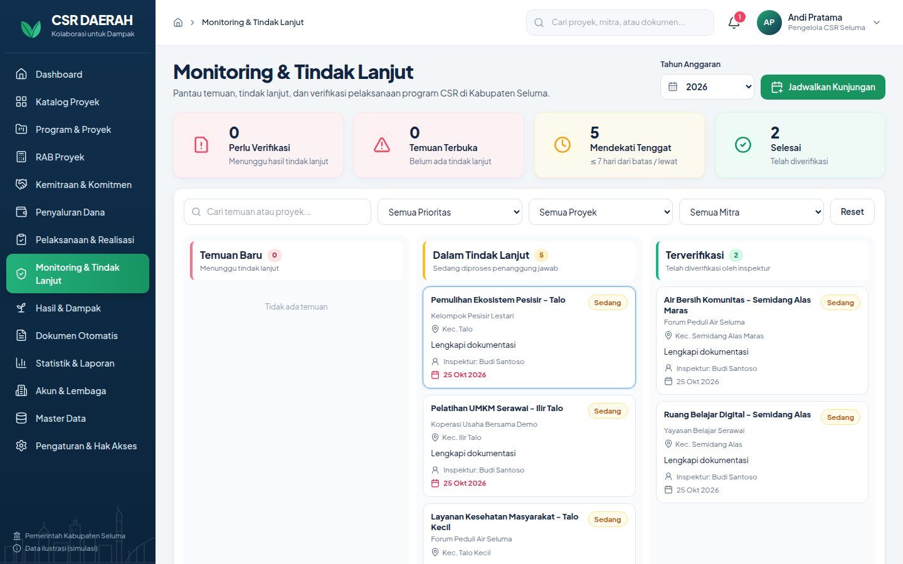Click the Dalam Tindak Lanjut column heading
The height and width of the screenshot is (564, 903).
481,255
